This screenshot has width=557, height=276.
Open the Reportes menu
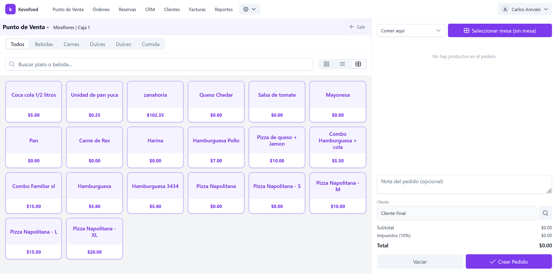point(223,9)
